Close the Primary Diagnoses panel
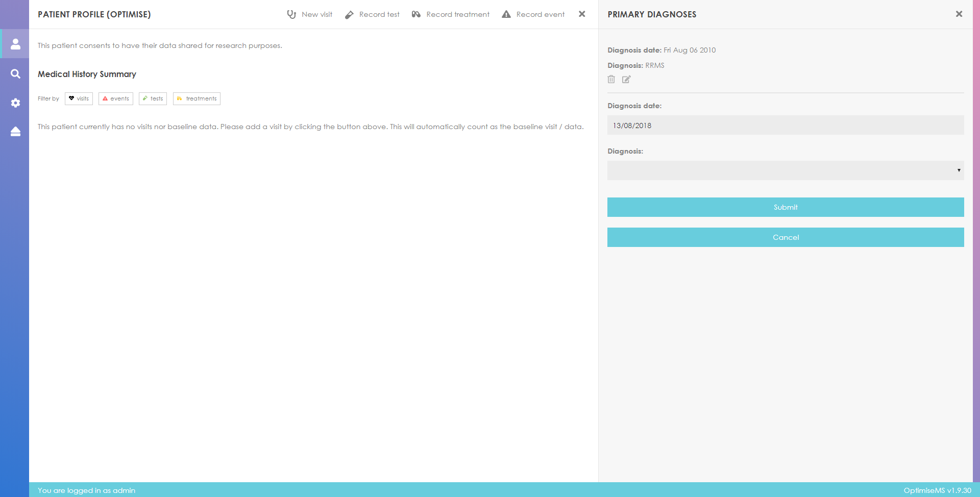Screen dimensions: 980x497 tap(959, 14)
